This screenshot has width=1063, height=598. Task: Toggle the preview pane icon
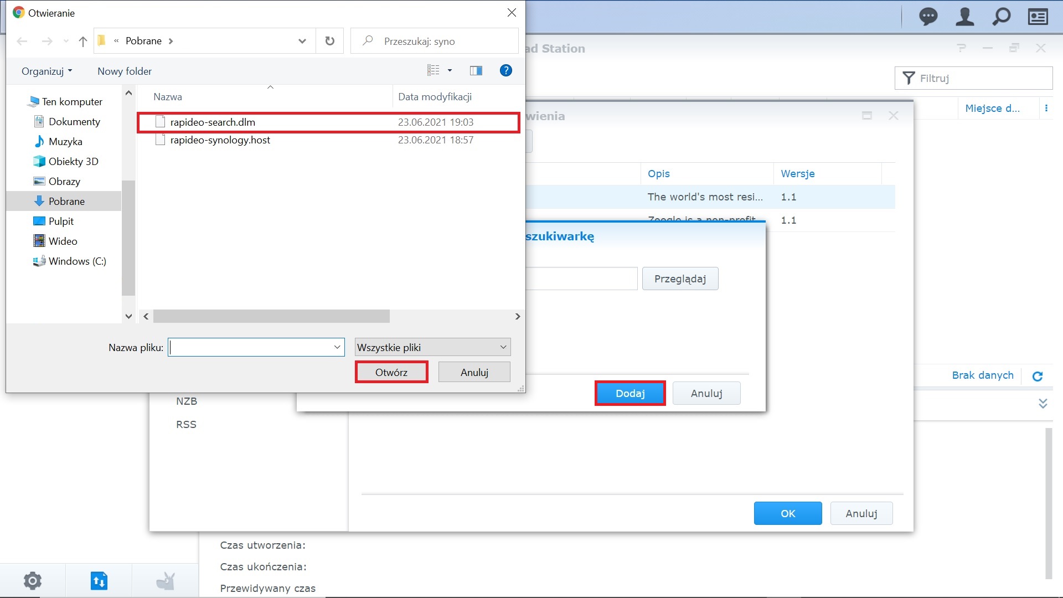click(x=476, y=70)
